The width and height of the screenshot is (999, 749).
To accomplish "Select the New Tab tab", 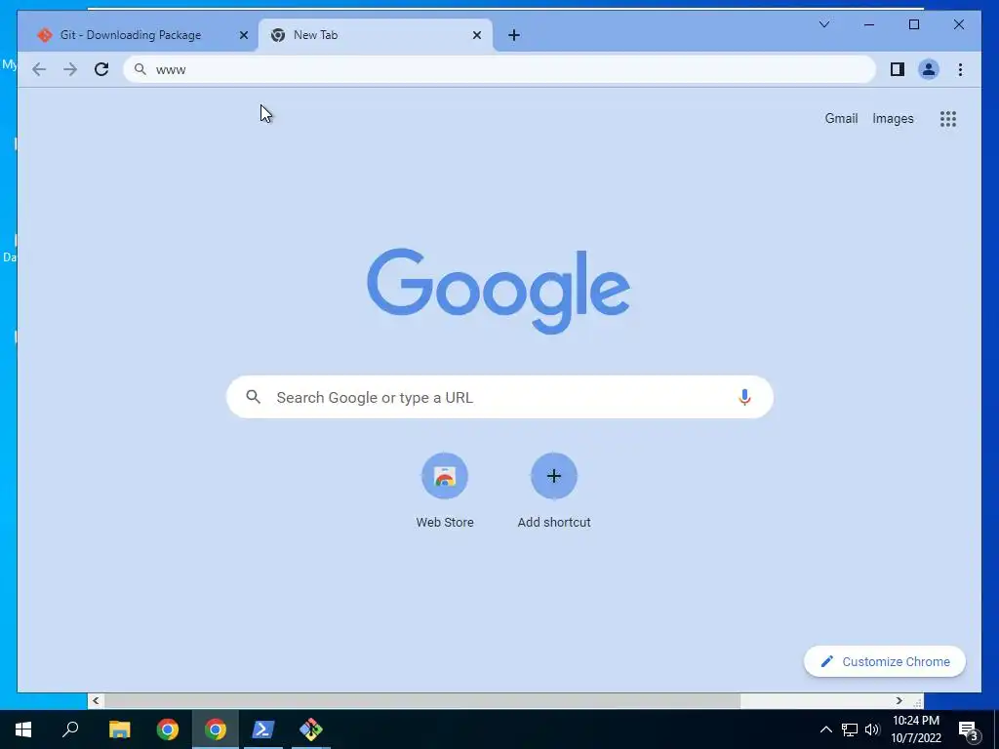I will [376, 35].
